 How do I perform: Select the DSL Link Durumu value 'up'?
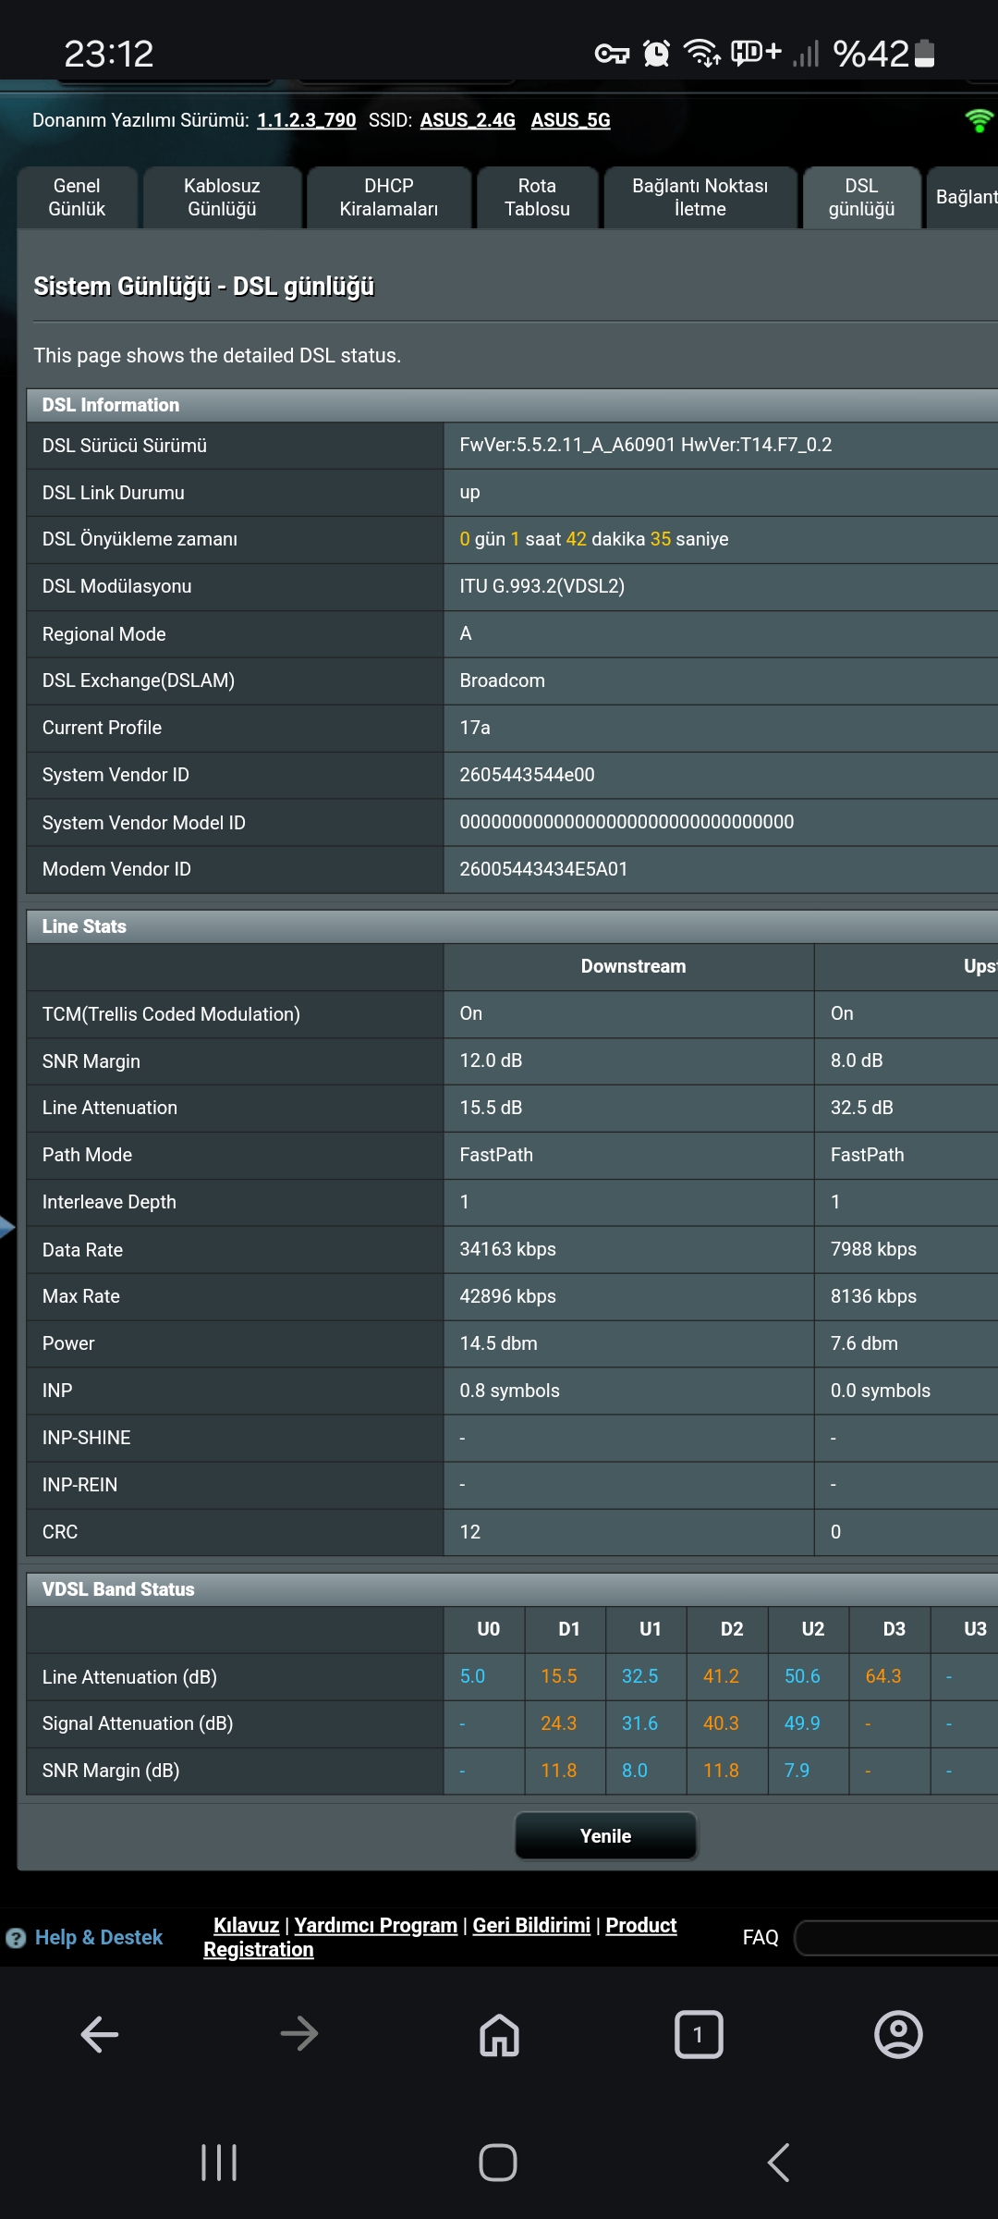pyautogui.click(x=469, y=492)
